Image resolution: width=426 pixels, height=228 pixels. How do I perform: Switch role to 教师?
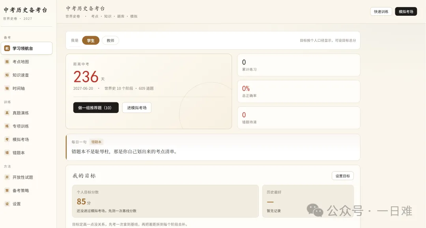(110, 41)
